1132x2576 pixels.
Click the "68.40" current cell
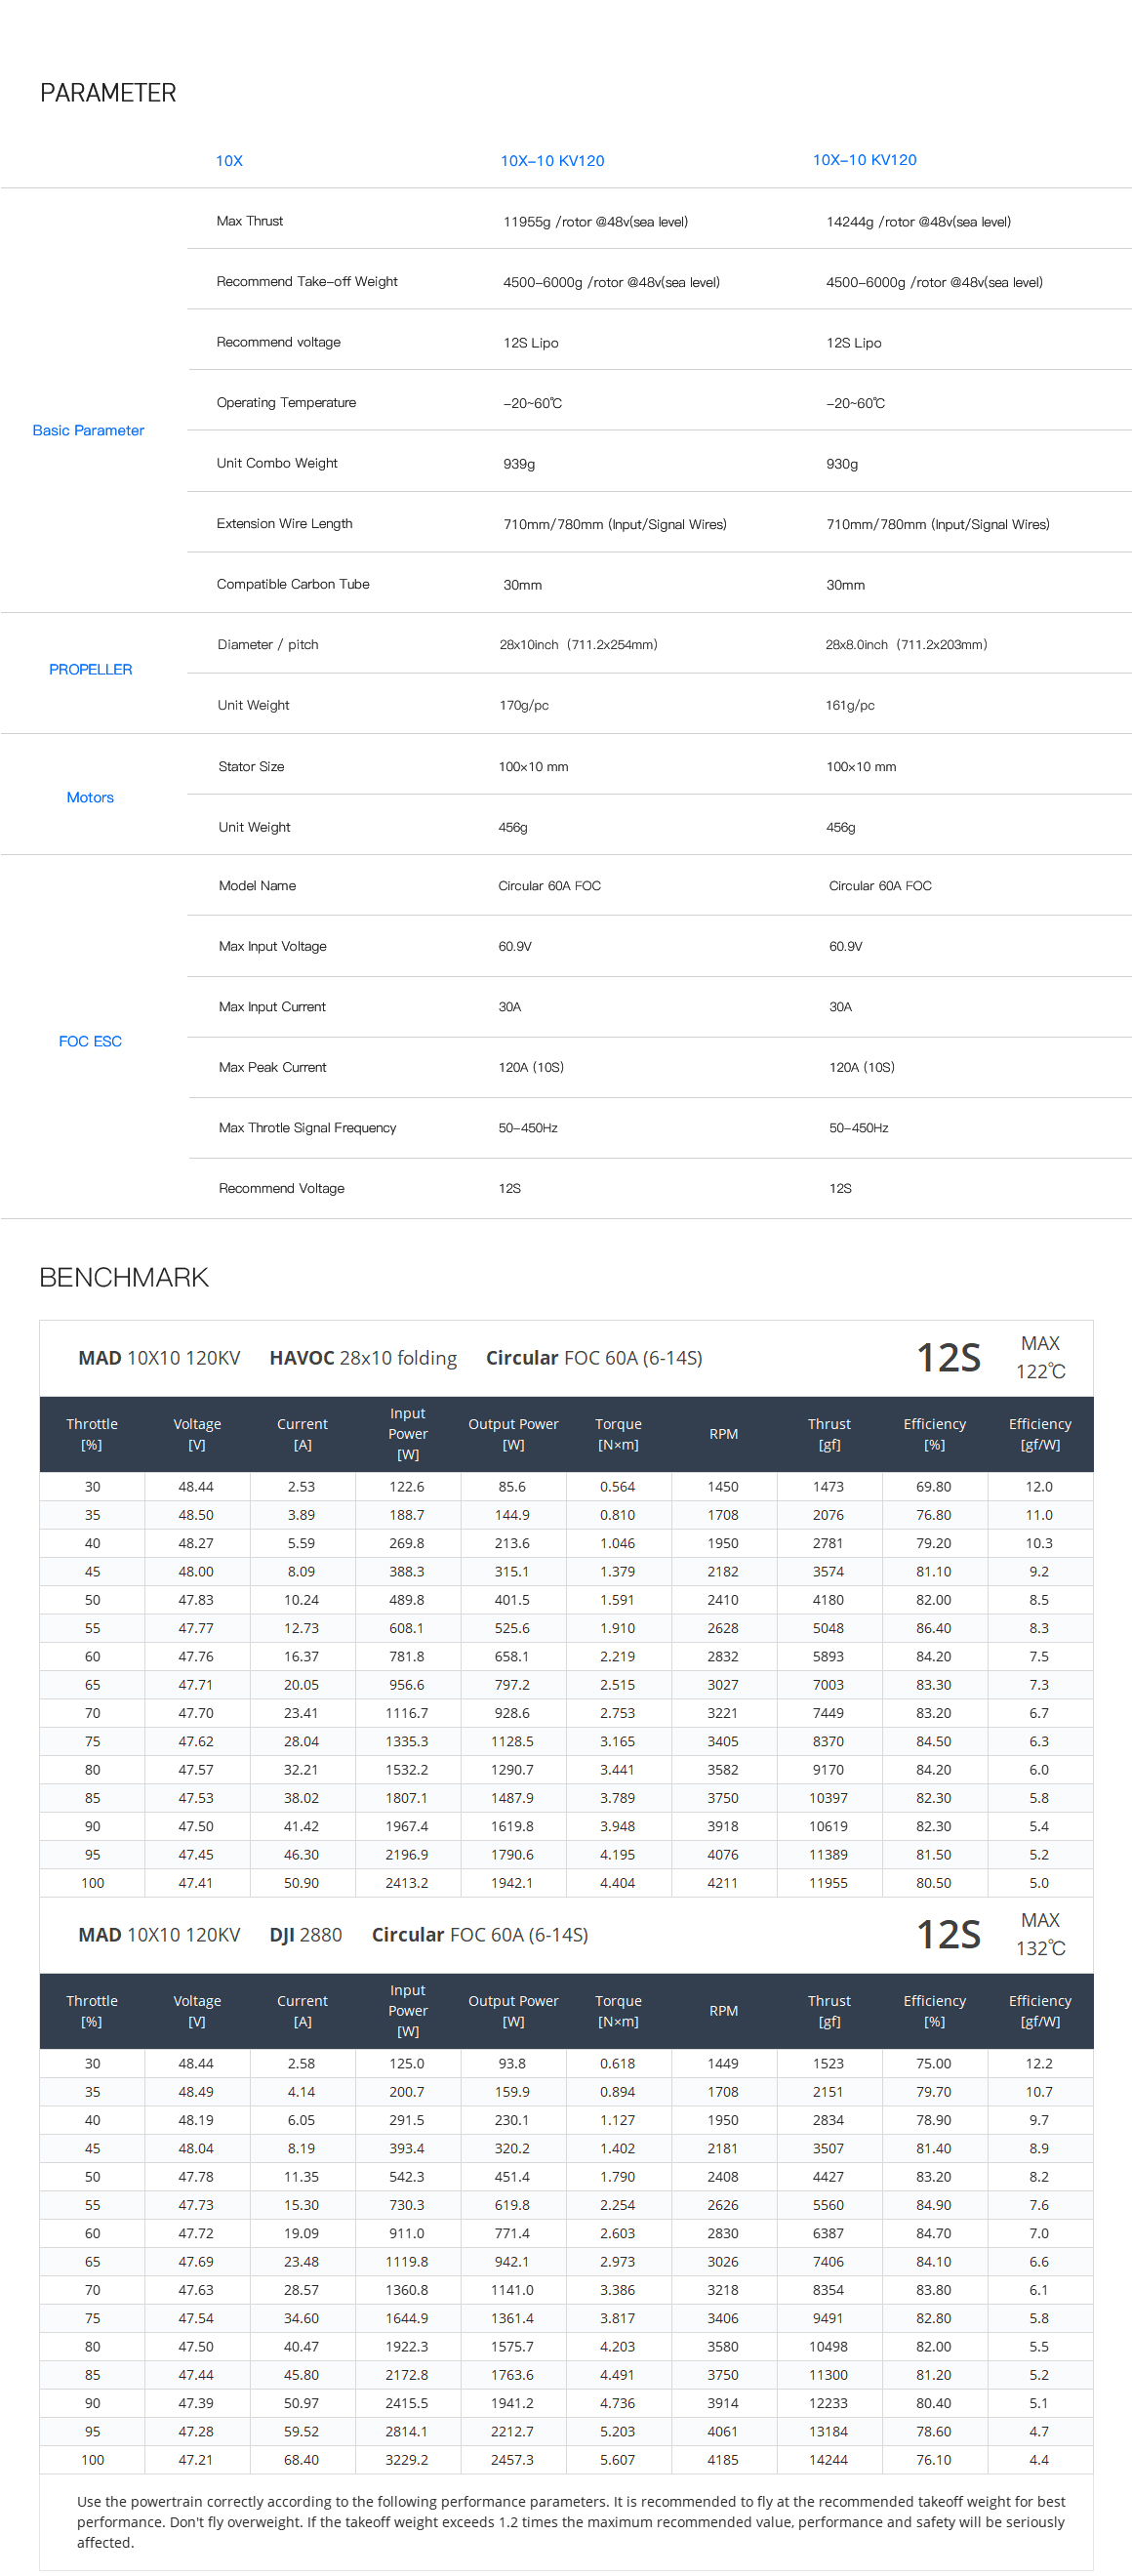(x=301, y=2460)
